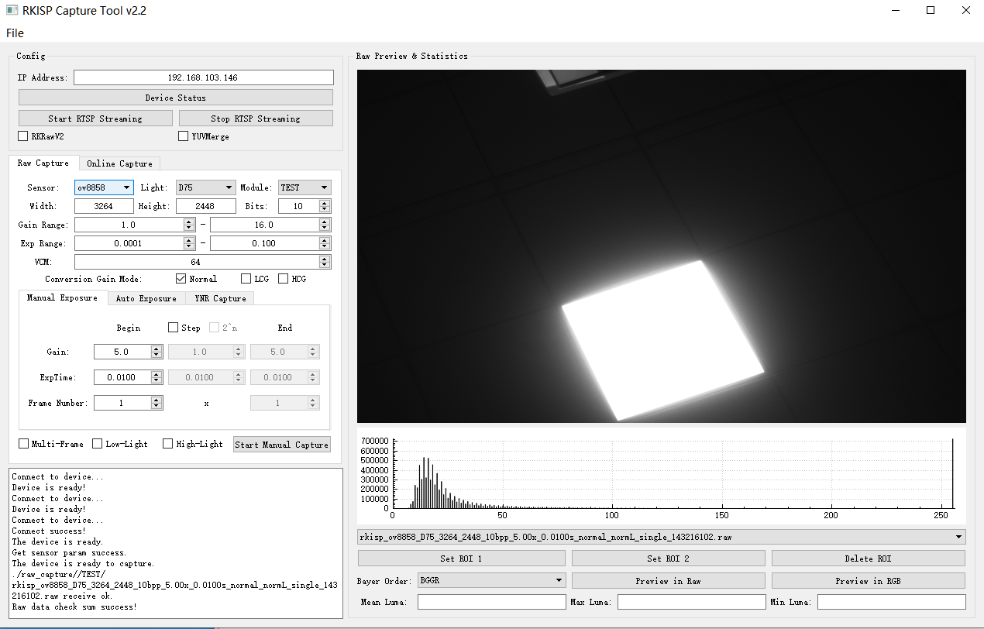
Task: Expand the raw file name dropdown
Action: [662, 537]
